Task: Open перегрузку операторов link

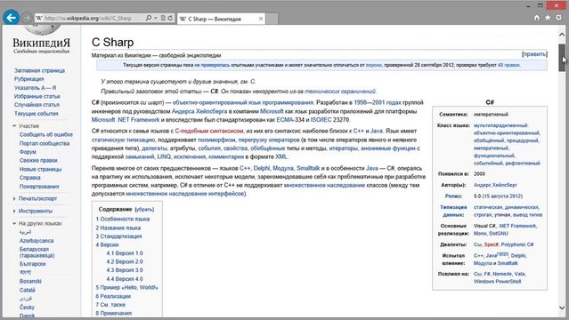Action: (269, 140)
